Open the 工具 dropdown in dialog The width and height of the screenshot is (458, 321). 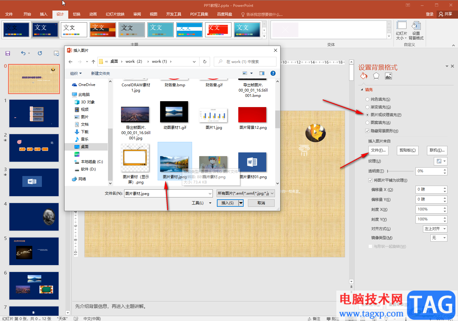point(201,203)
